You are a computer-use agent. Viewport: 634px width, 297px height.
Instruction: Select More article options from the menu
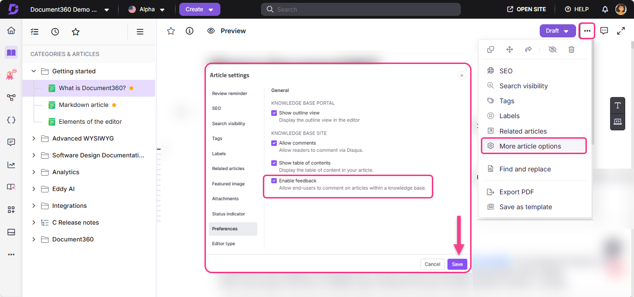coord(529,146)
